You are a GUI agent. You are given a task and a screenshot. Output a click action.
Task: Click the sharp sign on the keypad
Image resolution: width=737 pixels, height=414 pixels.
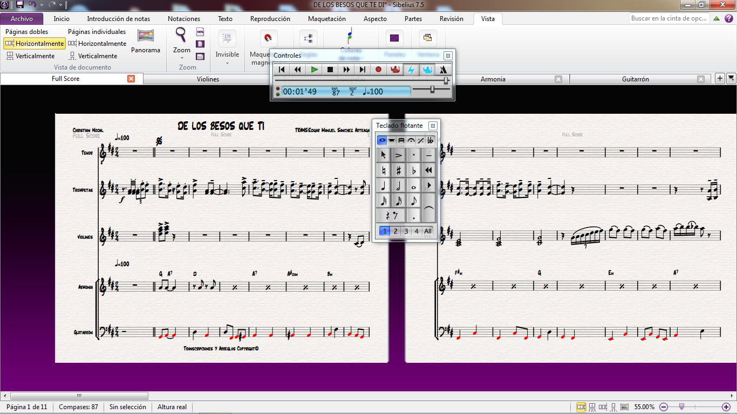click(x=398, y=171)
